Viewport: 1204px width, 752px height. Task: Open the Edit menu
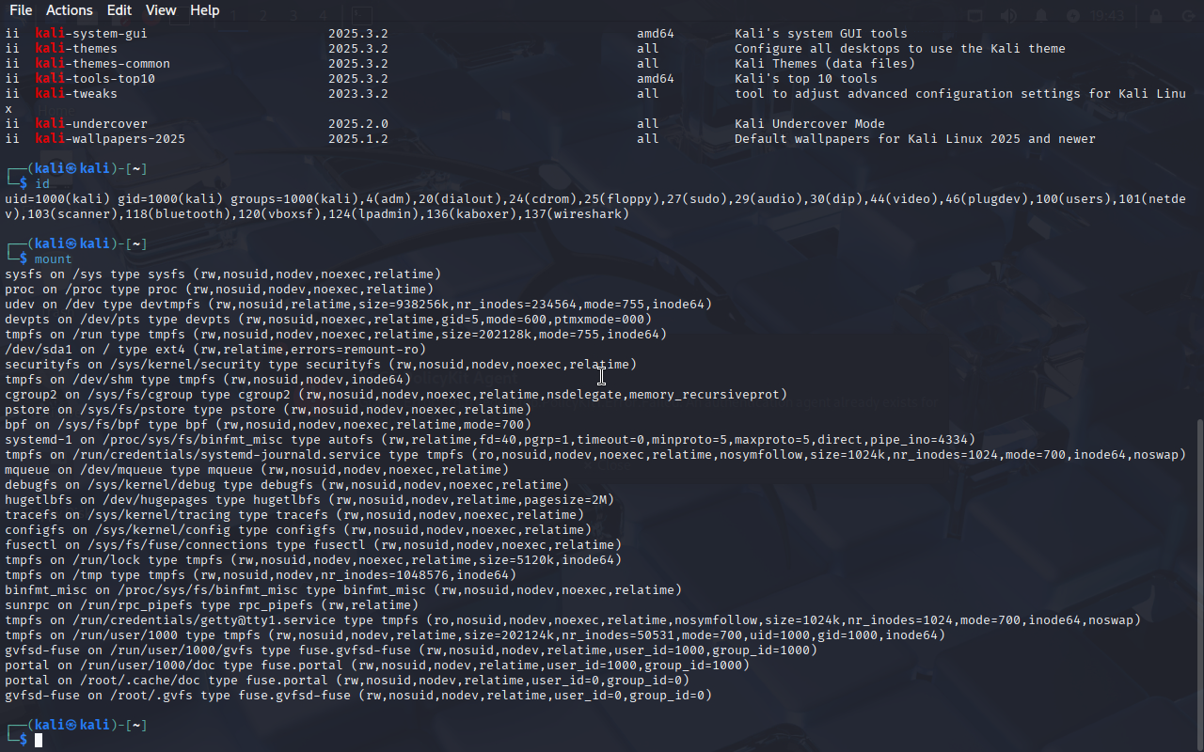click(x=119, y=10)
